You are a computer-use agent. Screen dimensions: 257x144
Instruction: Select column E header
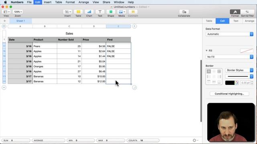[118, 26]
